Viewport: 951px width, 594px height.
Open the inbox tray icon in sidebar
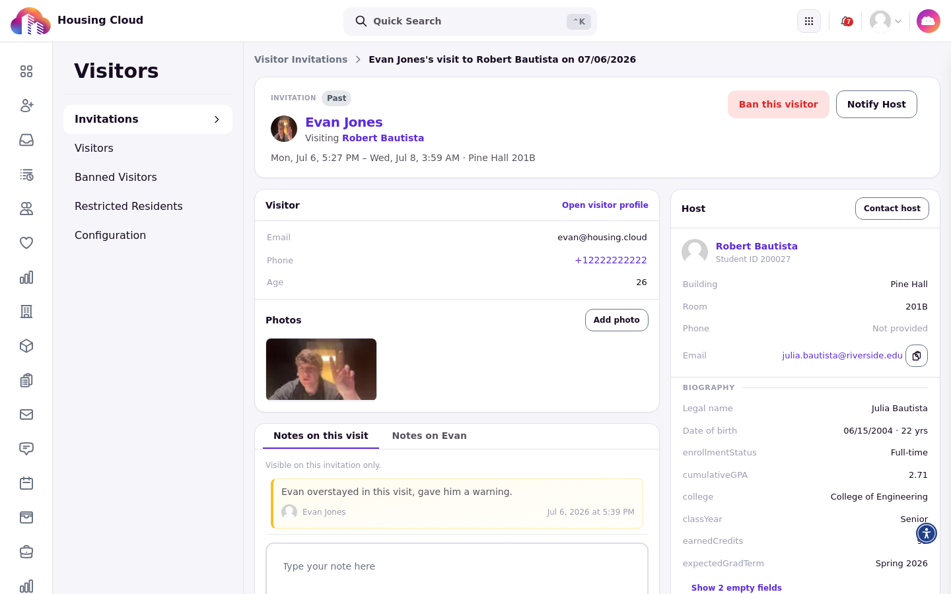tap(26, 140)
